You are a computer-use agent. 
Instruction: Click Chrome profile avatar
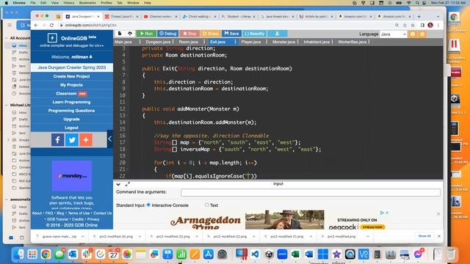click(430, 26)
